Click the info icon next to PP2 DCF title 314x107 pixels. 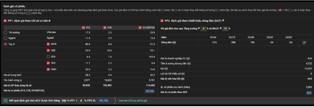pyautogui.click(x=223, y=21)
